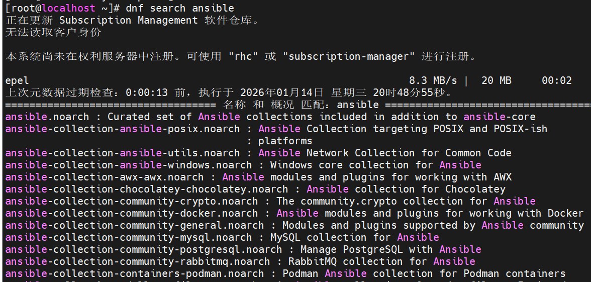The width and height of the screenshot is (591, 282).
Task: Click 'ansible-collection-ansible-windows.noarch' package
Action: (x=129, y=165)
